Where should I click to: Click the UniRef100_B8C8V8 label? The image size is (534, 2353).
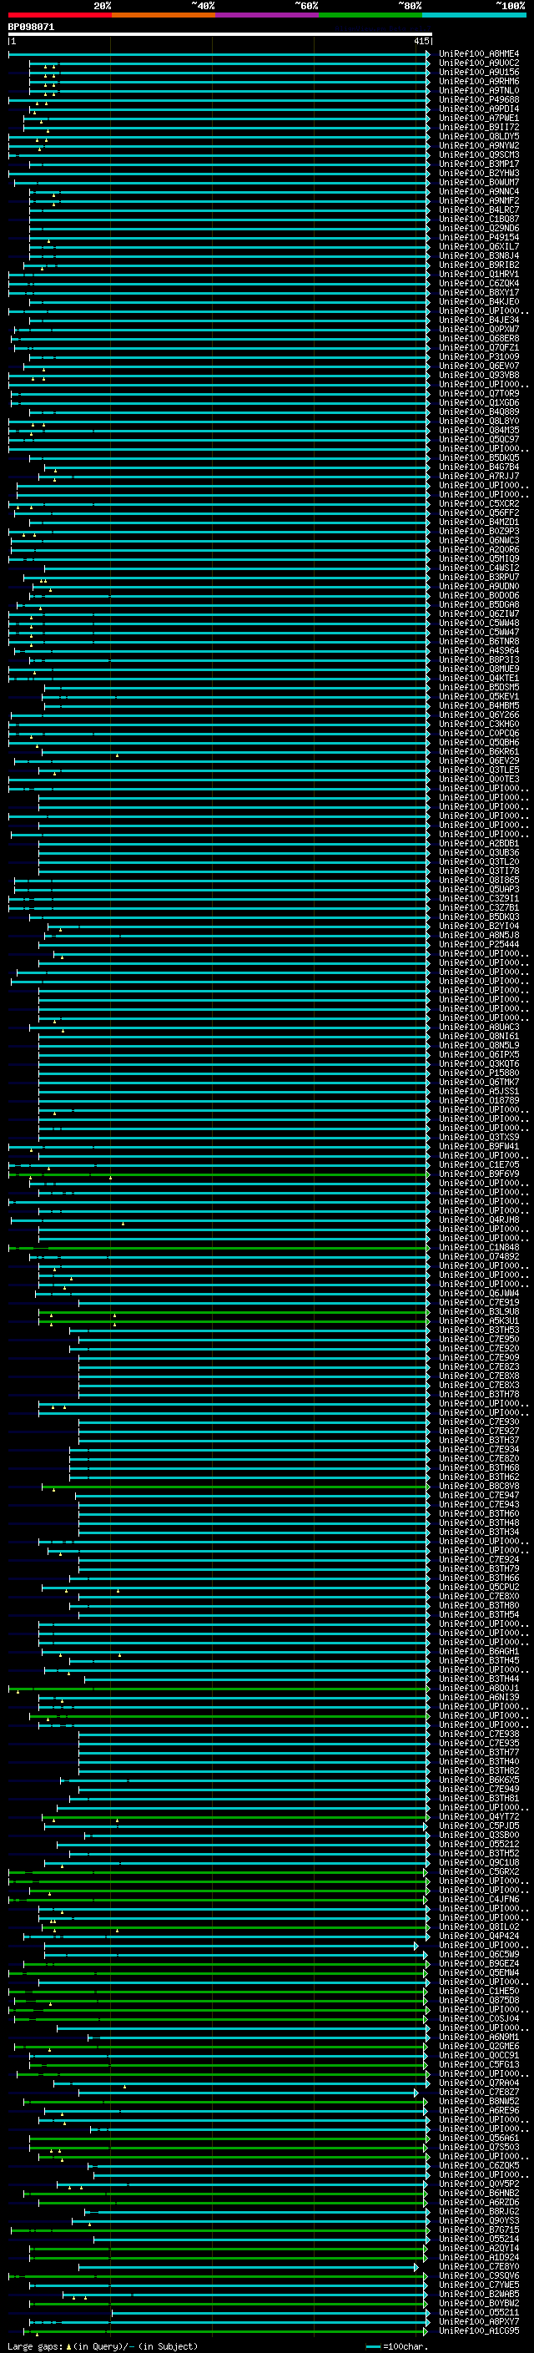click(x=479, y=1486)
